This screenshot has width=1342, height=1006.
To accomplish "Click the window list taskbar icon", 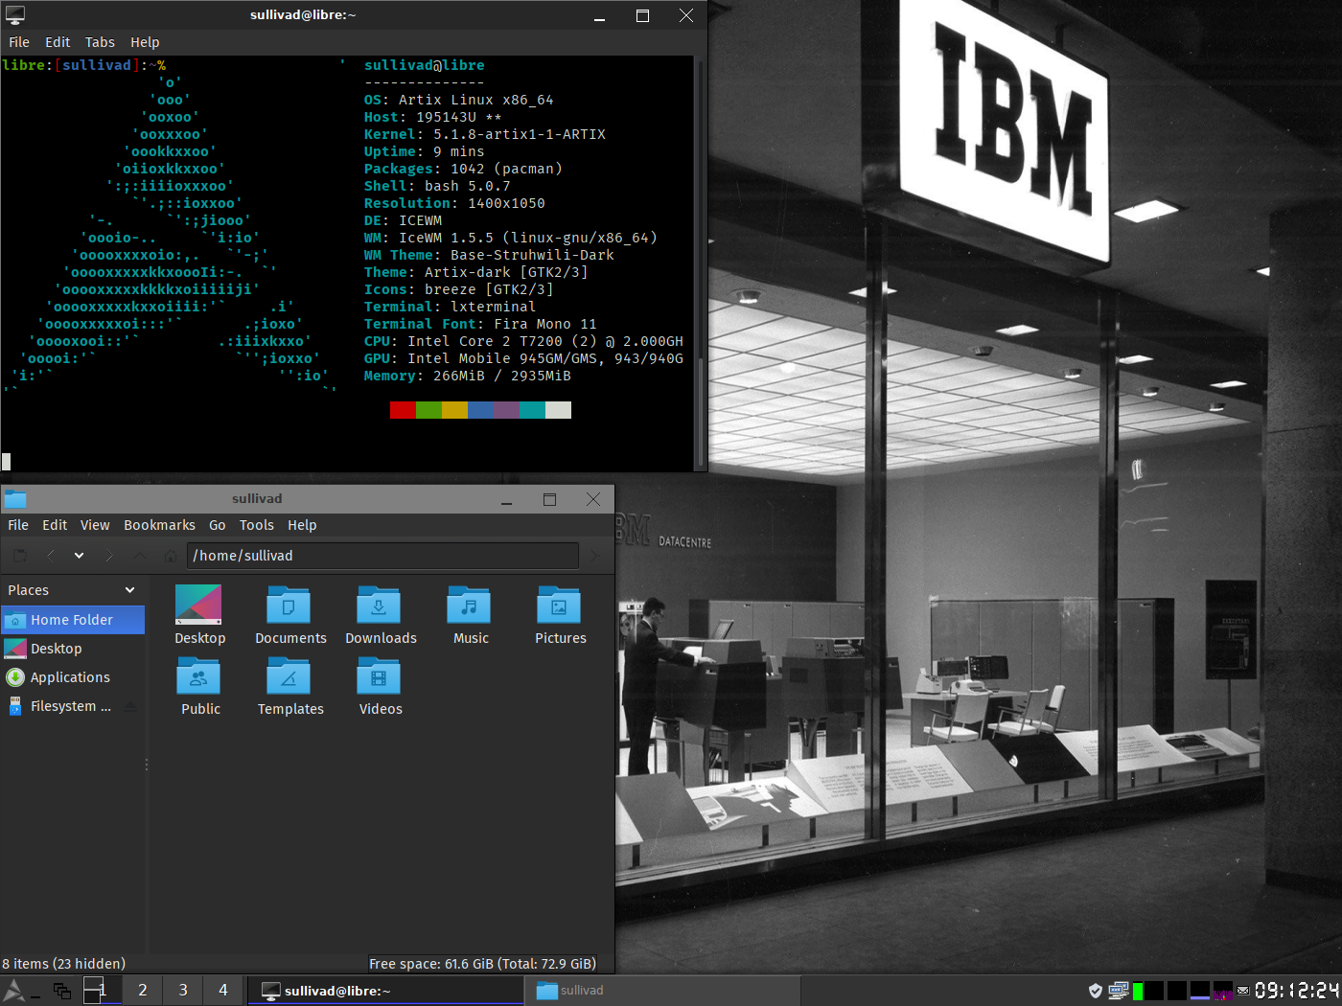I will pos(62,991).
